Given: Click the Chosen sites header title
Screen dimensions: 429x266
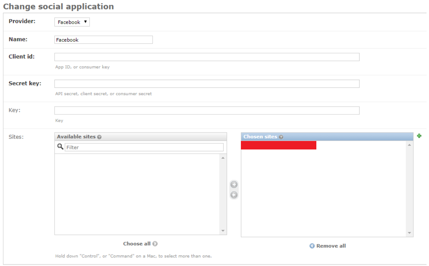Looking at the screenshot, I should coord(260,137).
